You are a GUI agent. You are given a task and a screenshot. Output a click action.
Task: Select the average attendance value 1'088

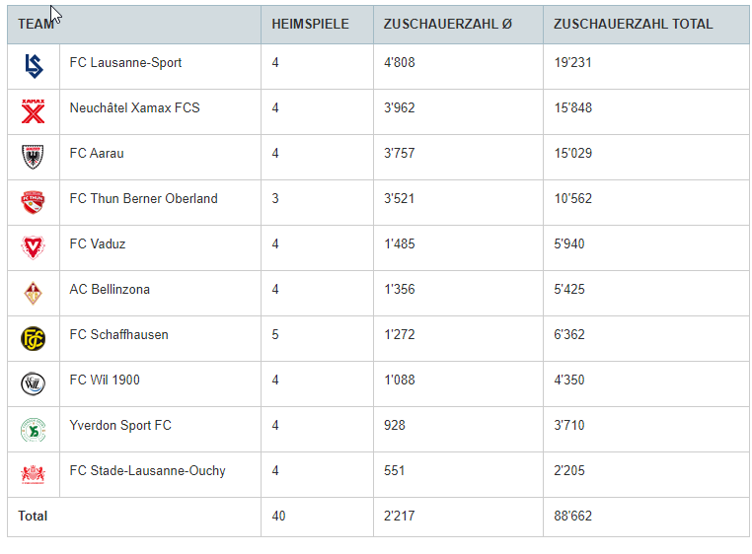[x=400, y=381]
